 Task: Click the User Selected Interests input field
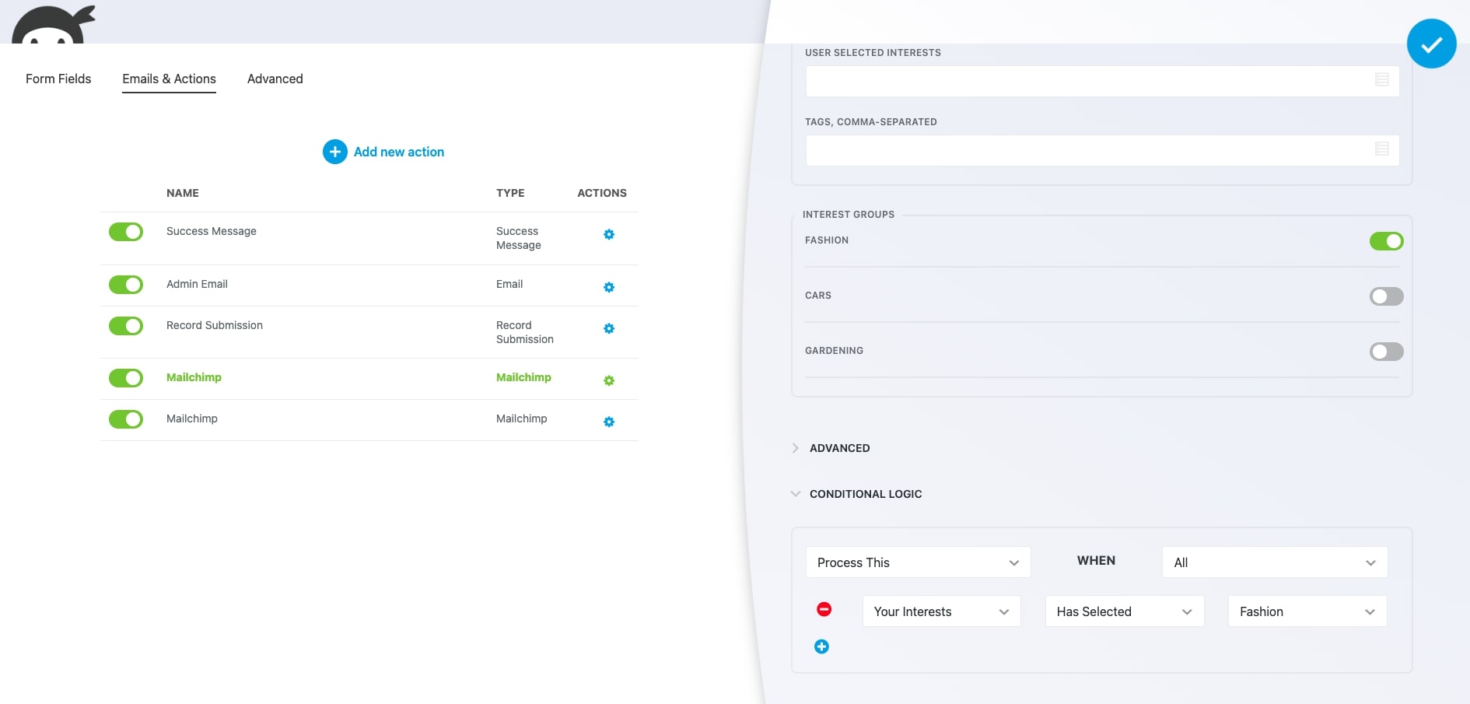pyautogui.click(x=1102, y=81)
